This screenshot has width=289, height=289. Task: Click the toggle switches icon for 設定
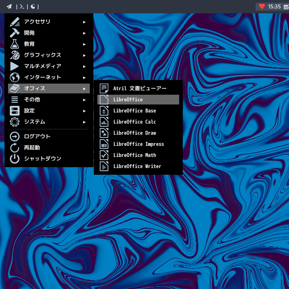coord(15,111)
